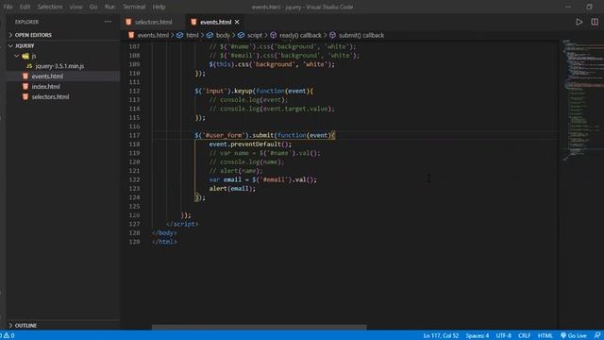The width and height of the screenshot is (604, 340).
Task: Open jquery-3.5.1.min.js file
Action: (59, 66)
